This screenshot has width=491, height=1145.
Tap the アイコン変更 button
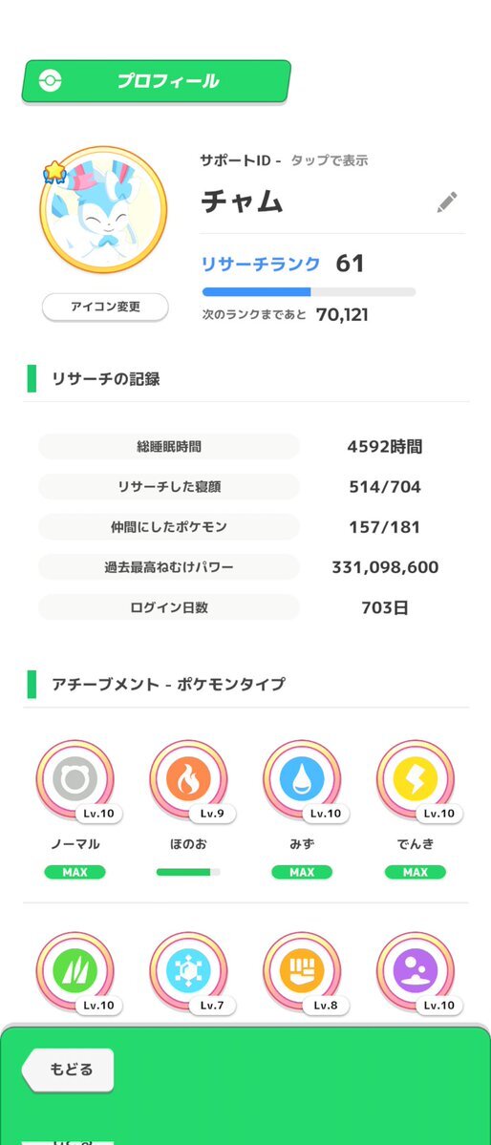[105, 307]
